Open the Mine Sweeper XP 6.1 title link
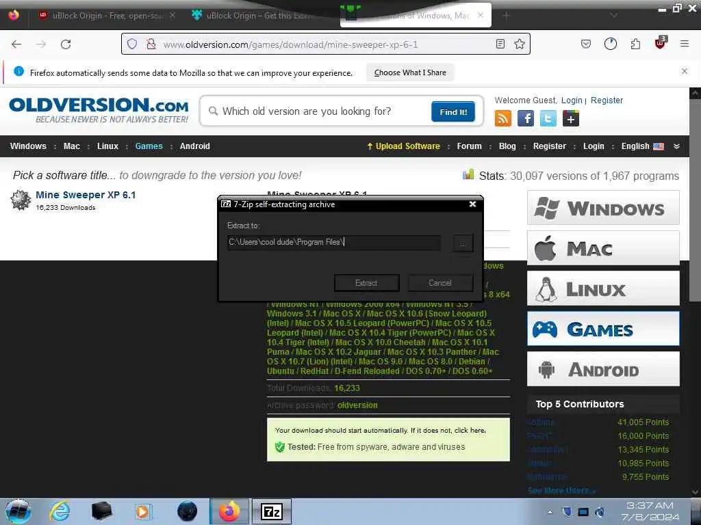Viewport: 701px width, 525px height. (86, 195)
